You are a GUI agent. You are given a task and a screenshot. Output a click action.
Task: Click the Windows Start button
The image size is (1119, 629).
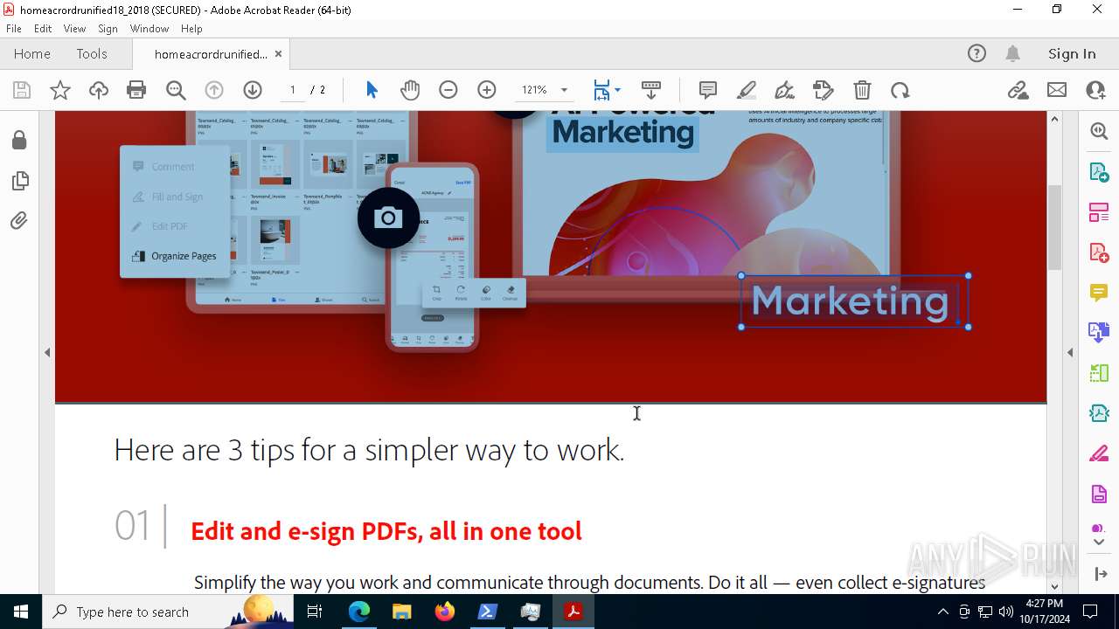(20, 612)
